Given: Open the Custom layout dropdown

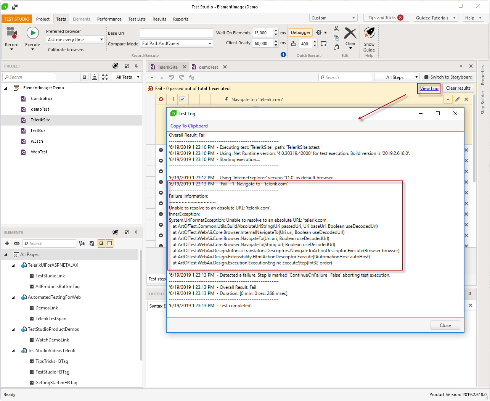Looking at the screenshot, I should 333,18.
